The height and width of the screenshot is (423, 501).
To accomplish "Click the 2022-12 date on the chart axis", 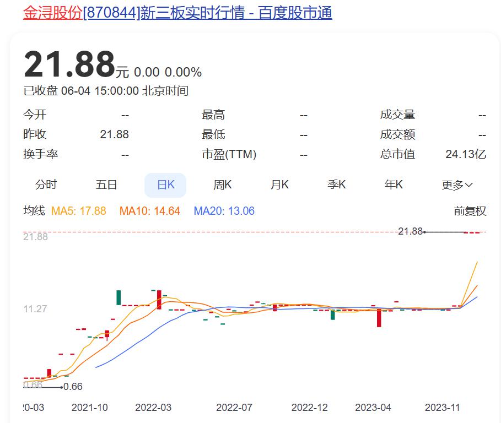I will click(310, 408).
